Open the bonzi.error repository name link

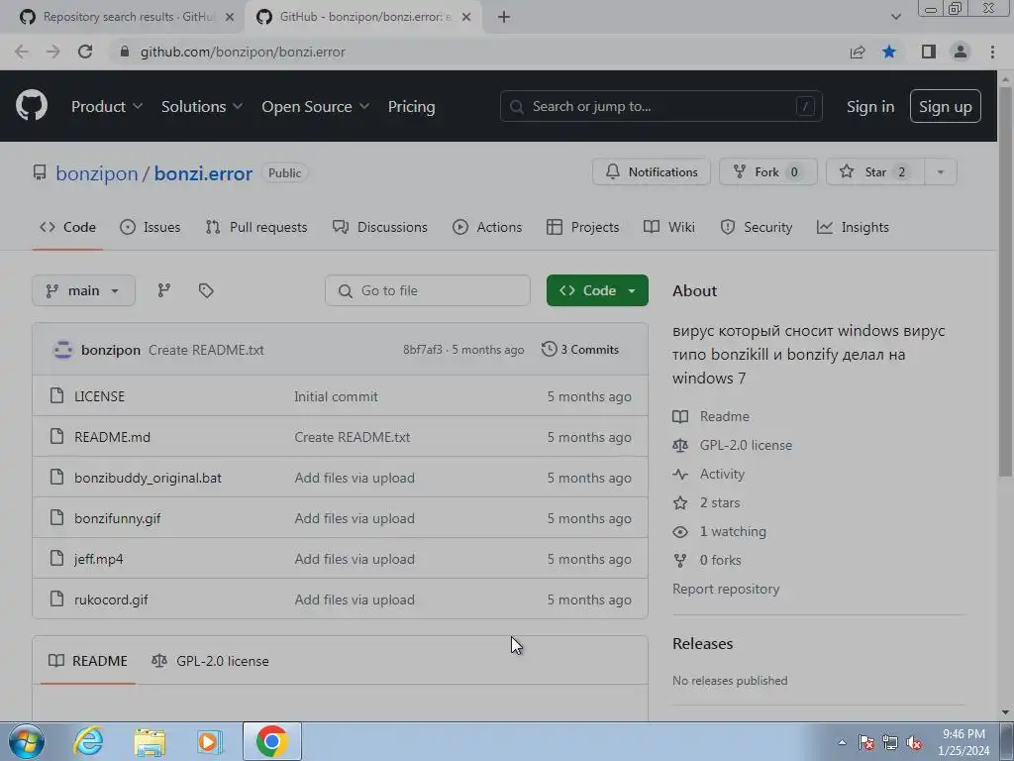[x=203, y=173]
